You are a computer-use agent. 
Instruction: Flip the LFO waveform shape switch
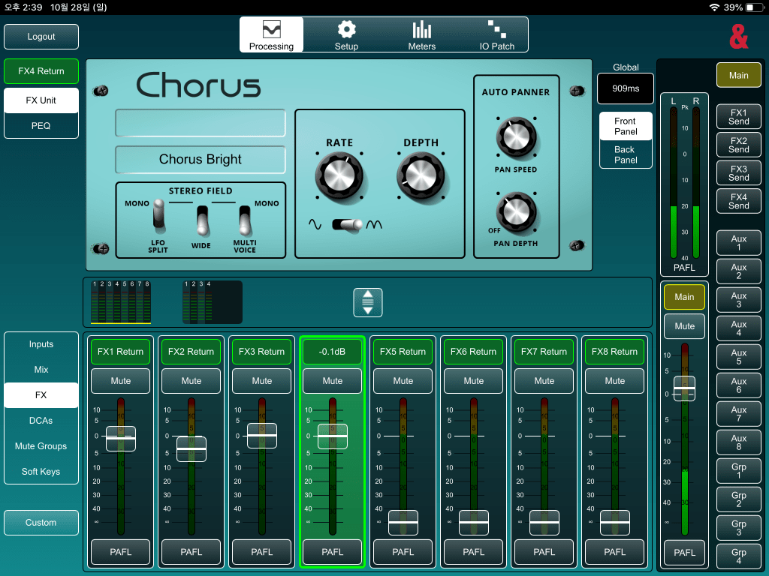coord(348,224)
